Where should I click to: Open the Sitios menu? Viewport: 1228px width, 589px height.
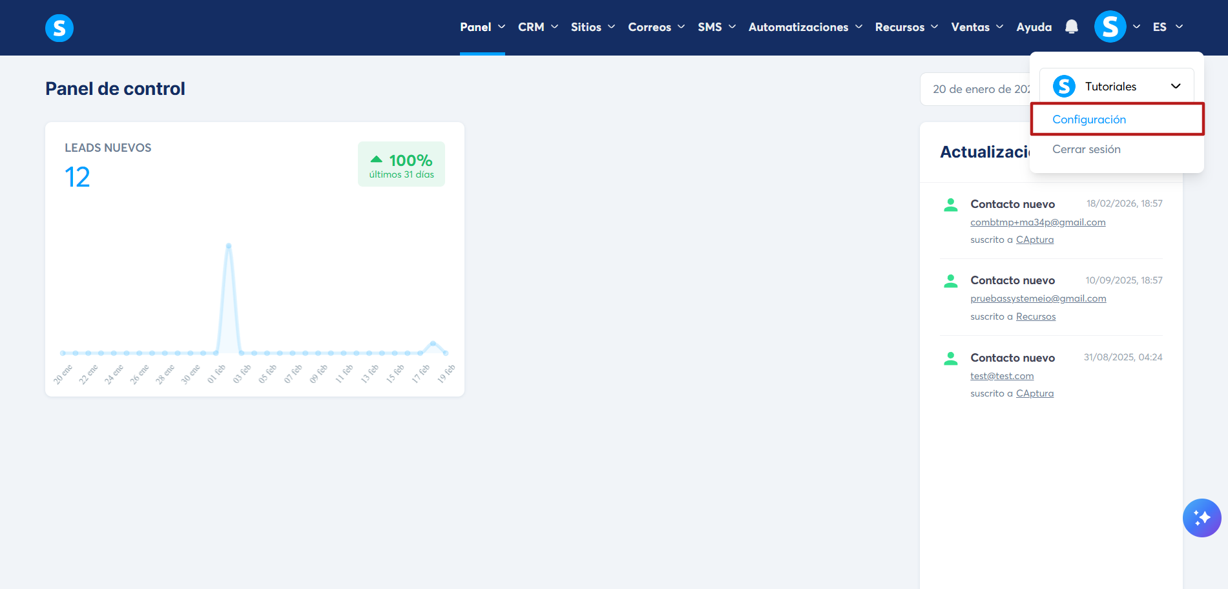[x=586, y=26]
